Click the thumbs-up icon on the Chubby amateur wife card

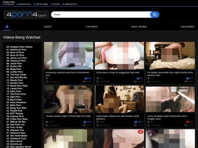click(x=85, y=122)
